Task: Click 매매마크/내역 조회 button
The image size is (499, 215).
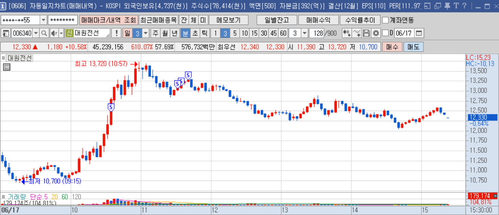Action: pyautogui.click(x=109, y=20)
